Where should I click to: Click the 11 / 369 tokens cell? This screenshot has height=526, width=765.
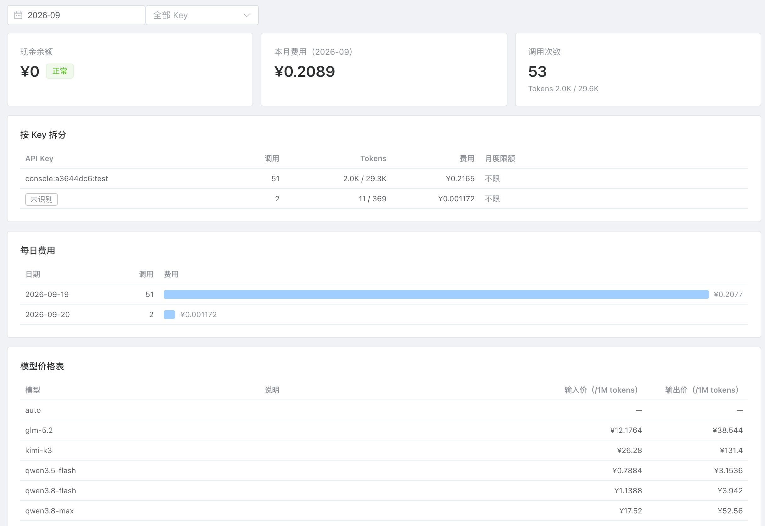pyautogui.click(x=372, y=199)
